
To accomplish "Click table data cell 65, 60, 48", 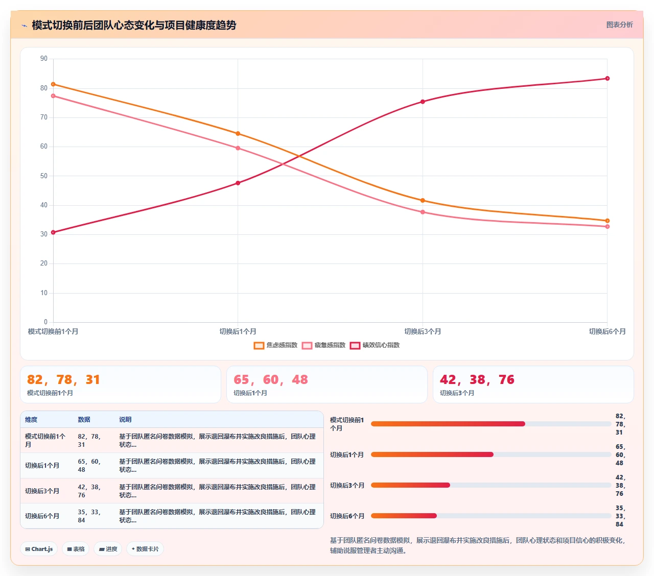I will click(x=94, y=466).
